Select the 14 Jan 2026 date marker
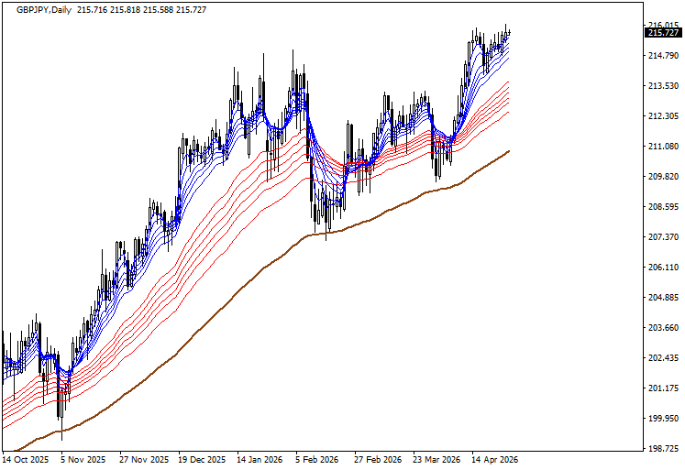Screen dimensions: 685x470 point(260,460)
